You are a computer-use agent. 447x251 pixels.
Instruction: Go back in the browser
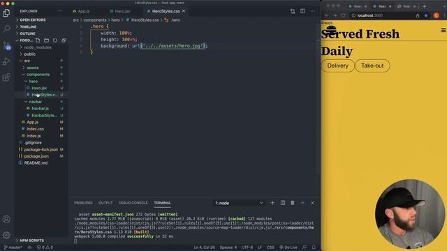(x=327, y=15)
